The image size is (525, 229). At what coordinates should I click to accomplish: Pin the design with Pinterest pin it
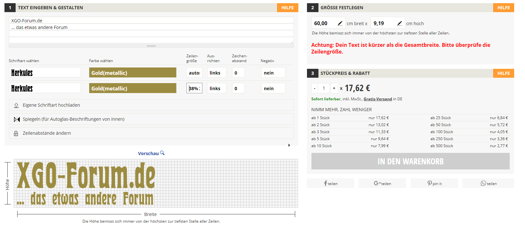[434, 183]
